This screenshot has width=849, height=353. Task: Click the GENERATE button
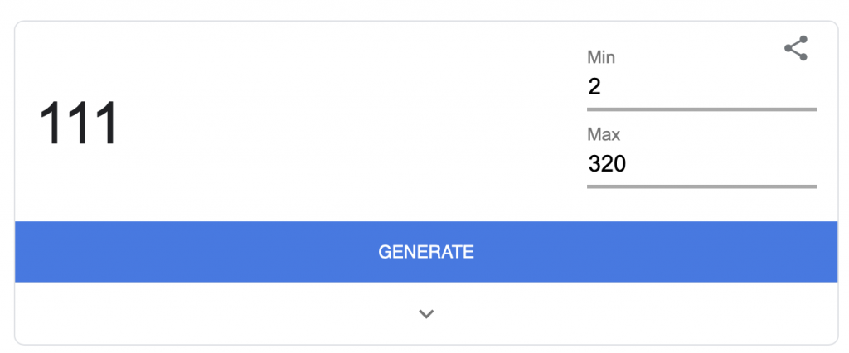click(x=426, y=252)
